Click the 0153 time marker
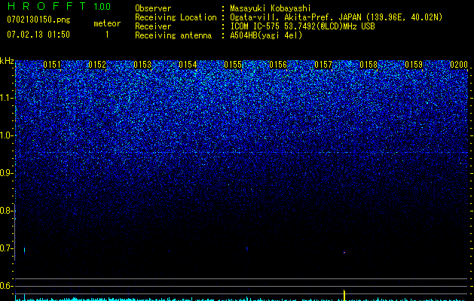The width and height of the screenshot is (474, 301). (142, 65)
